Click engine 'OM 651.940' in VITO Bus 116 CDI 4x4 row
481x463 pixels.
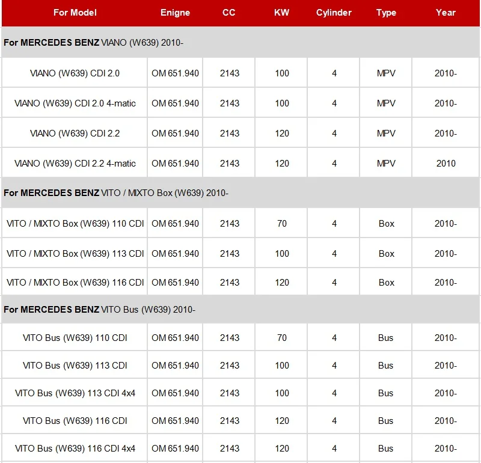175,449
